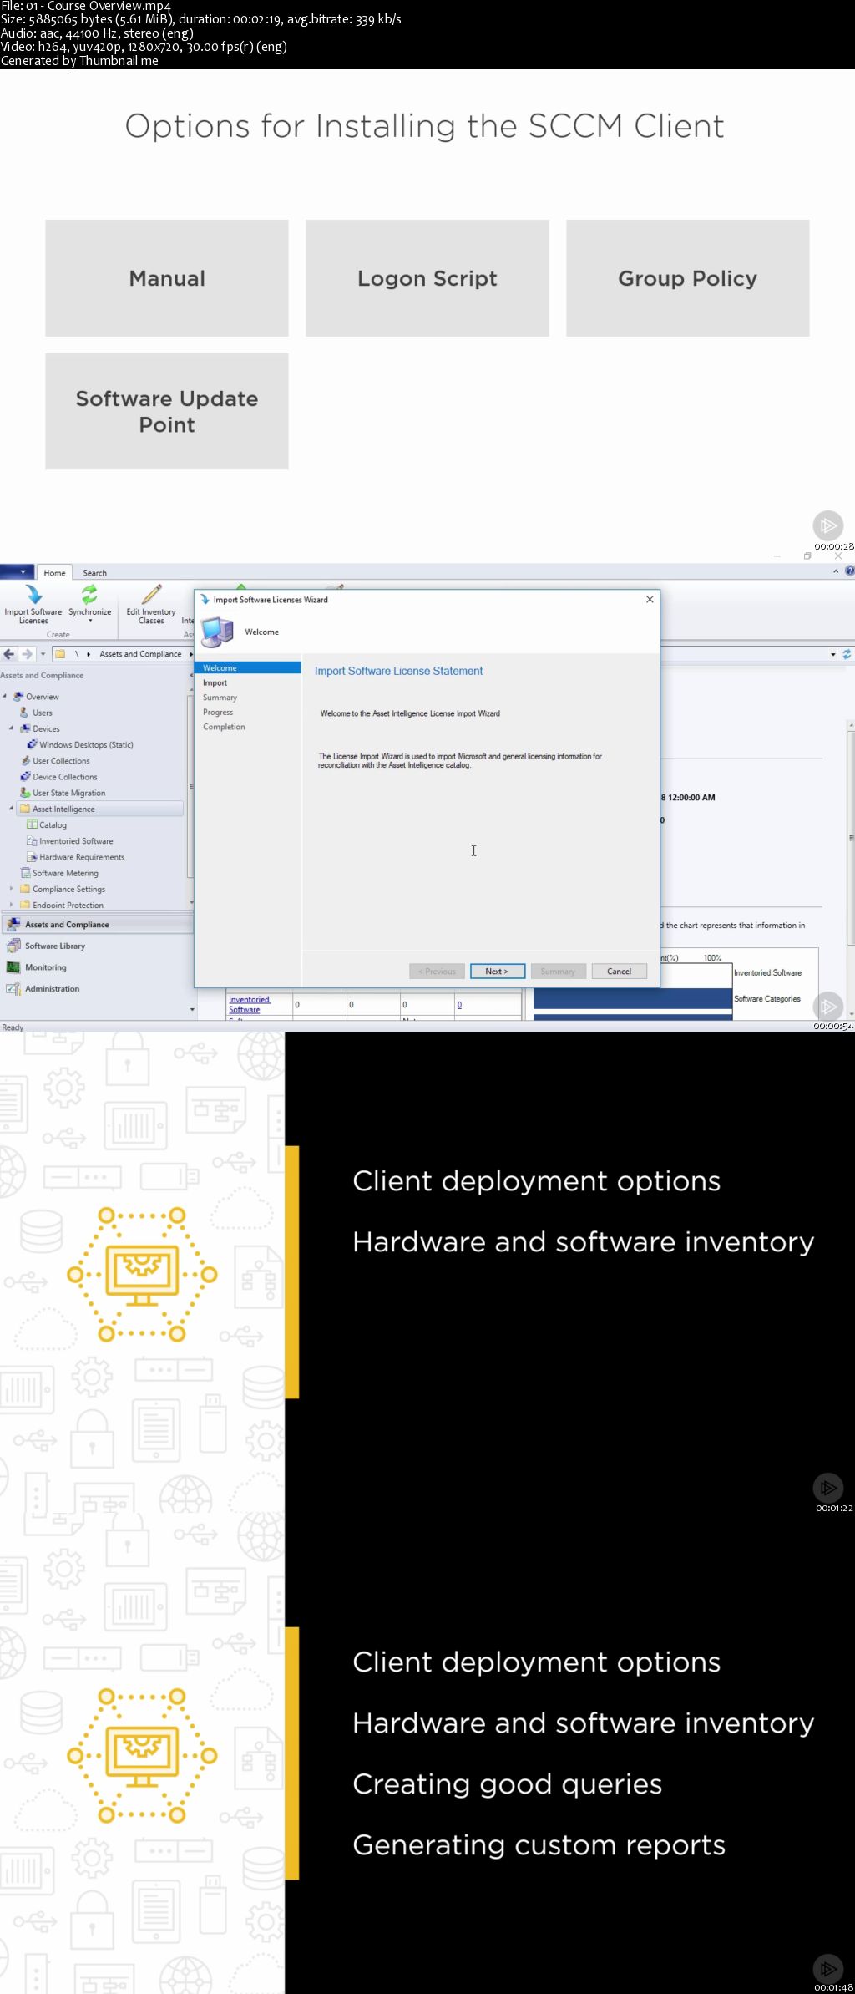Click the Asset Intelligence folder icon
855x1994 pixels.
[x=25, y=809]
